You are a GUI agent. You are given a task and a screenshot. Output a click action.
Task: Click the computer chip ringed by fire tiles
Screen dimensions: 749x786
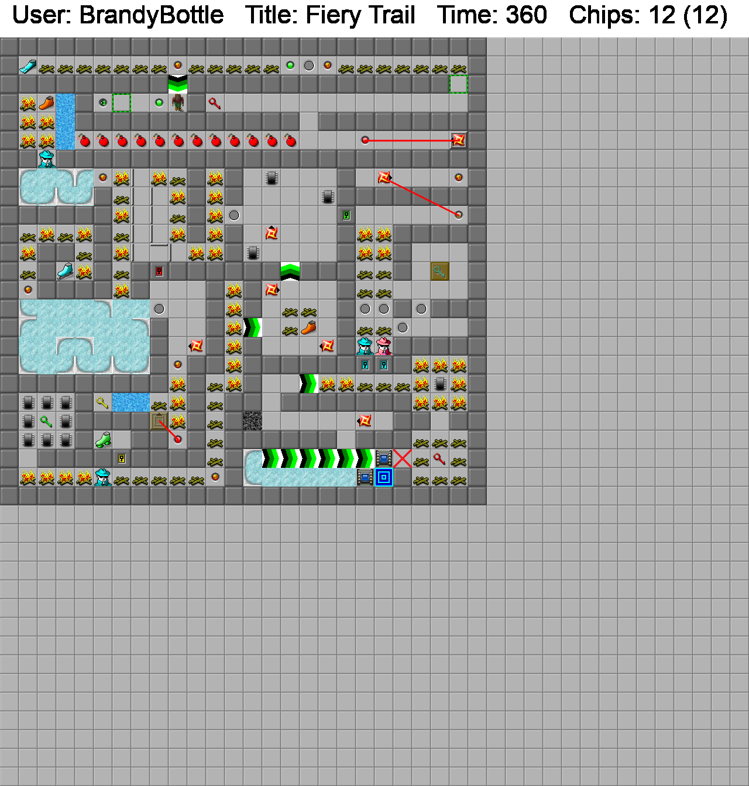pyautogui.click(x=440, y=384)
